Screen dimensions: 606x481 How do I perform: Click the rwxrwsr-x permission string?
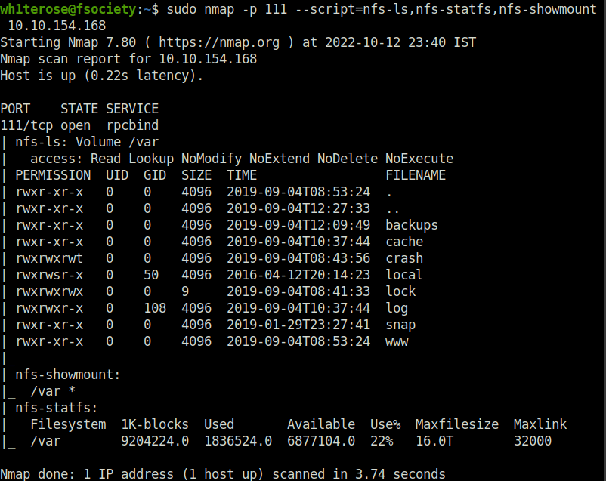[49, 275]
